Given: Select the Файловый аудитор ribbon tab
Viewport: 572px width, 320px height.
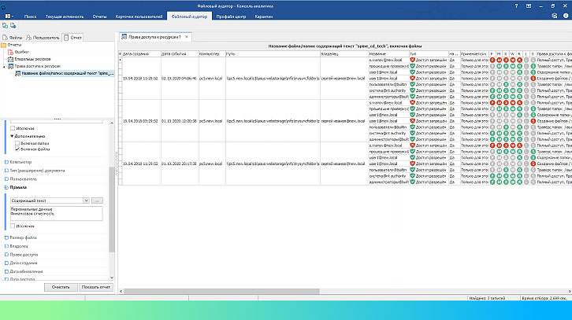Looking at the screenshot, I should click(x=189, y=17).
